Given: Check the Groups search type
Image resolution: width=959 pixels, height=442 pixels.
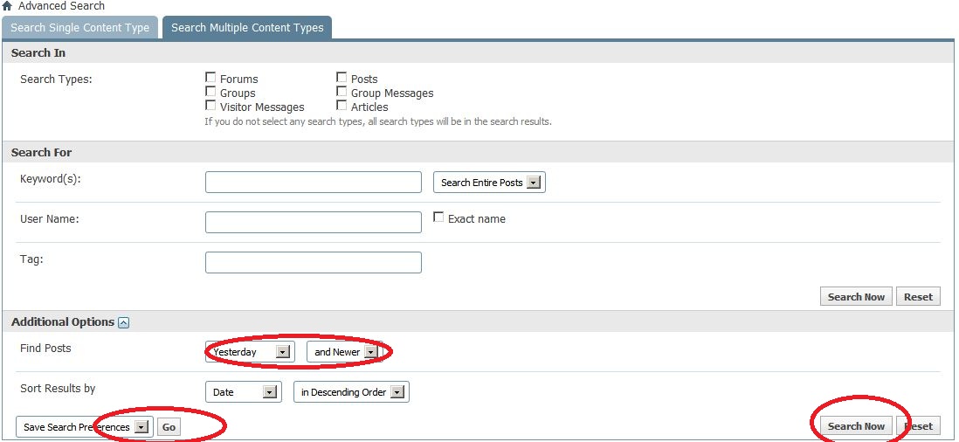Looking at the screenshot, I should pyautogui.click(x=210, y=92).
